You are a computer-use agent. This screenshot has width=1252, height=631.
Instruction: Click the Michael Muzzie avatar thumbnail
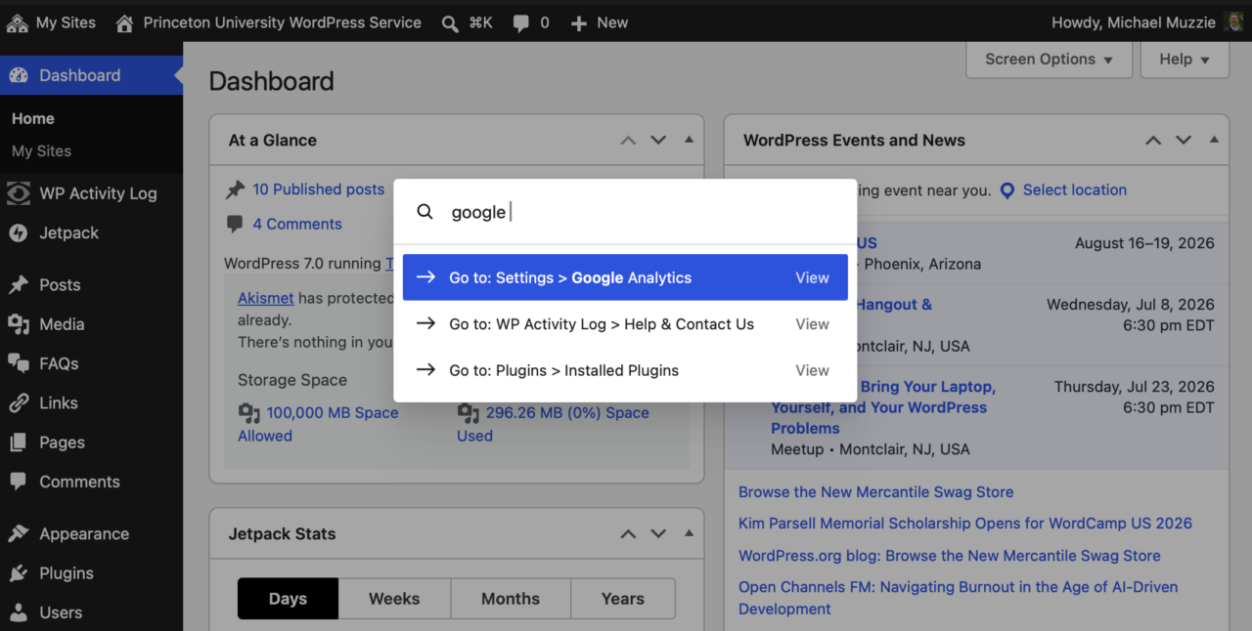pos(1233,21)
